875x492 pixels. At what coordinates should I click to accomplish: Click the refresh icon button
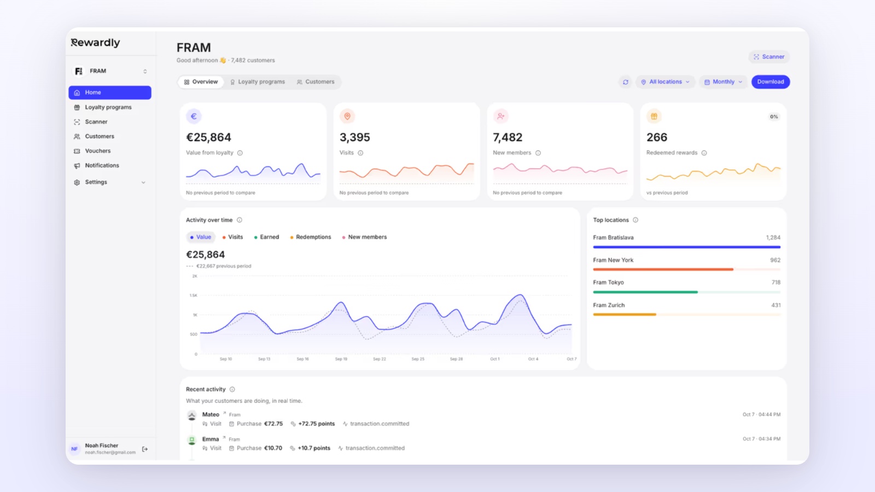click(626, 82)
